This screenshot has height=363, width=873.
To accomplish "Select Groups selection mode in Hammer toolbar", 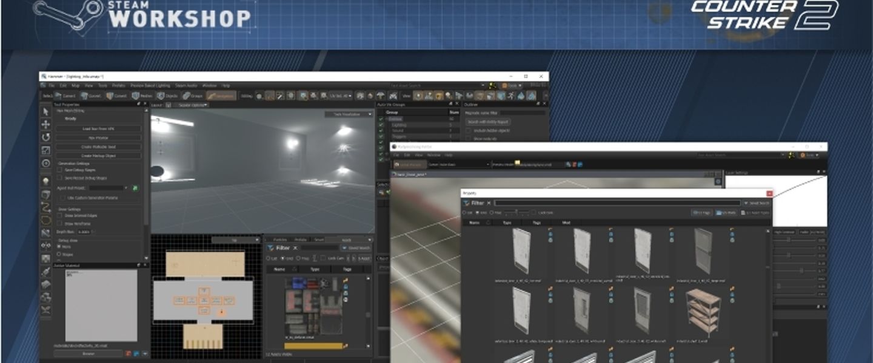I will (192, 96).
